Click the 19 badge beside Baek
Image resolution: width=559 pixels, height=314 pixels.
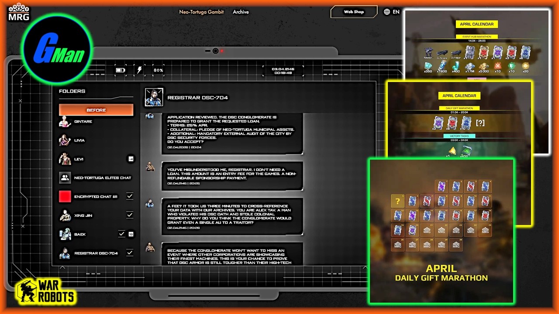(131, 234)
